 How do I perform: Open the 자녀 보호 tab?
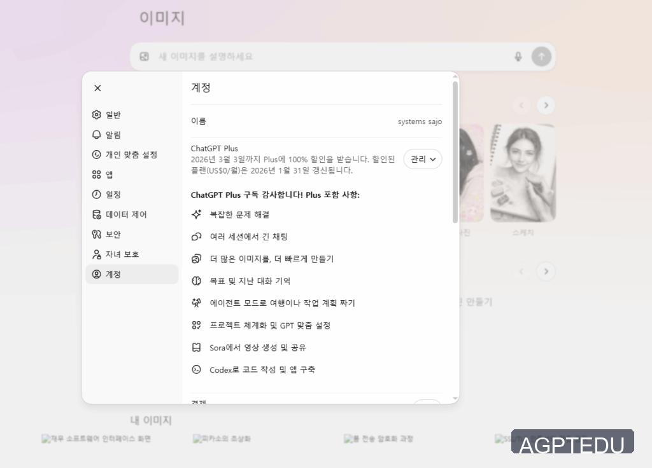point(132,254)
